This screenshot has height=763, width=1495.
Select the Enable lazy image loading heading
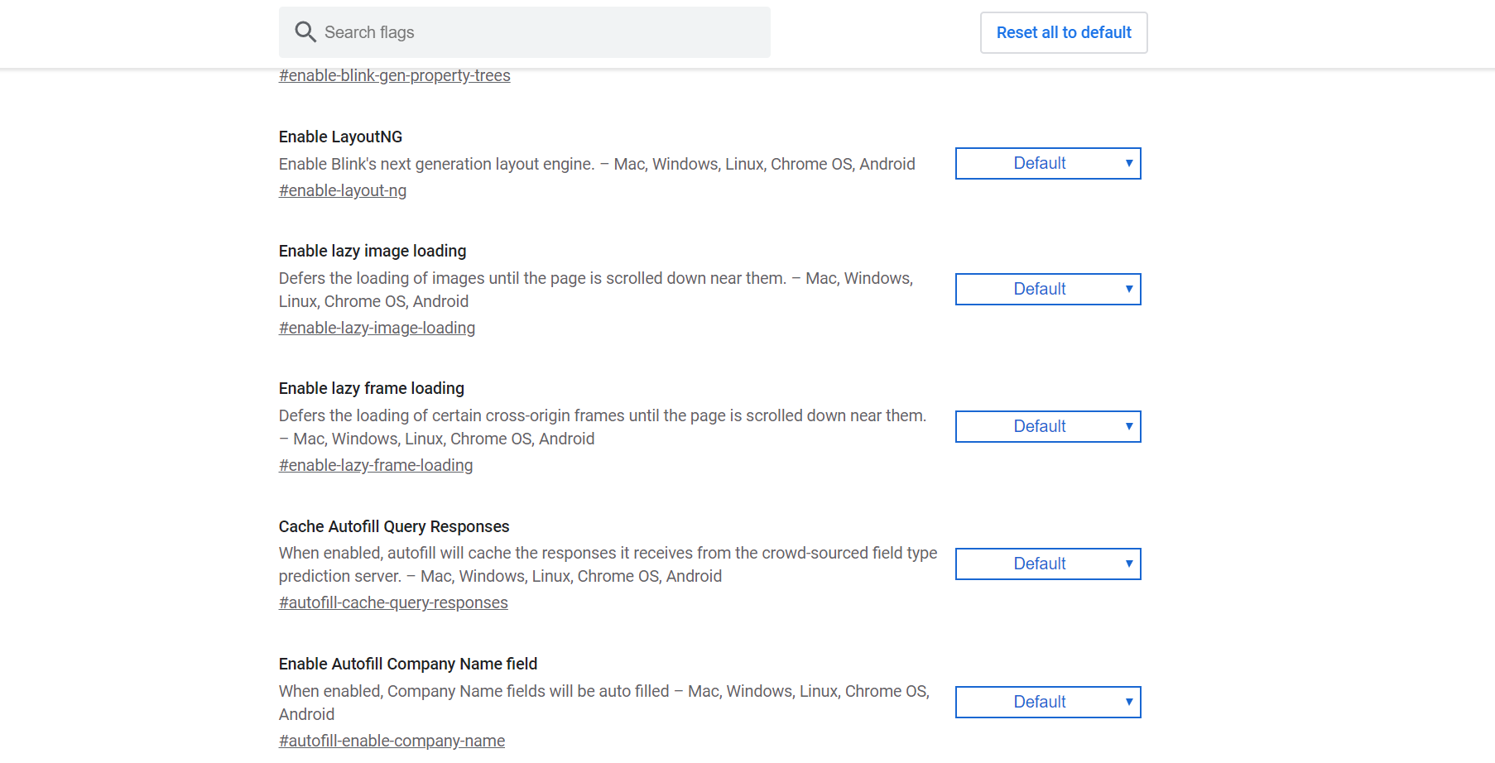point(373,251)
